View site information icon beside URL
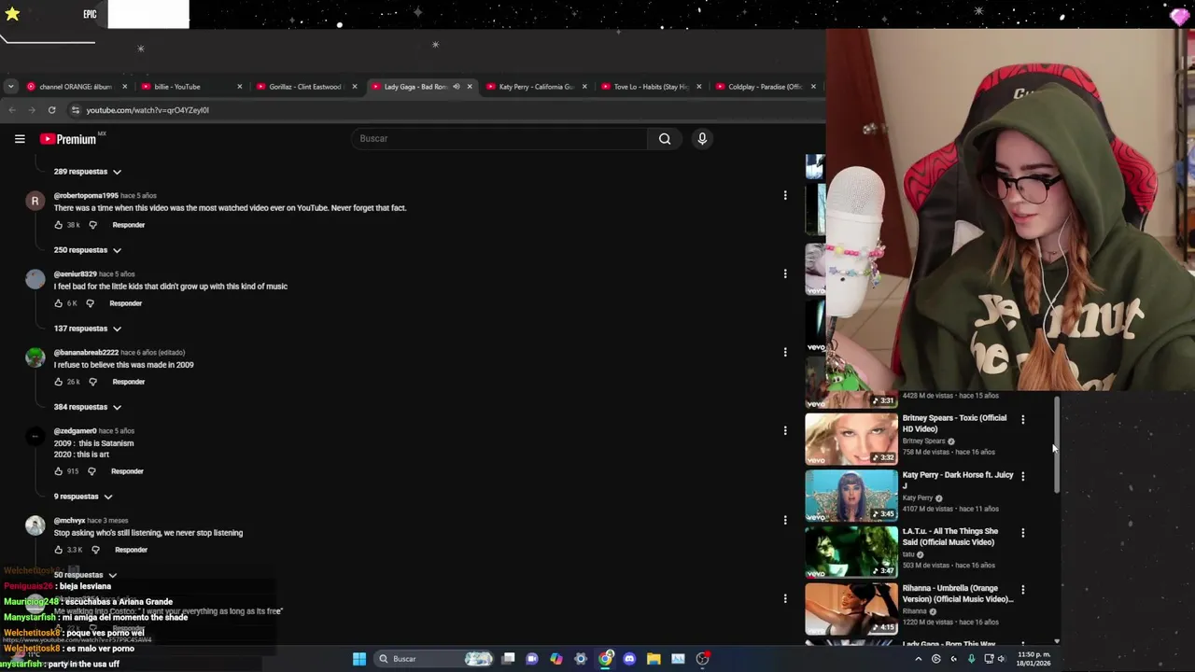Viewport: 1195px width, 672px height. point(76,110)
